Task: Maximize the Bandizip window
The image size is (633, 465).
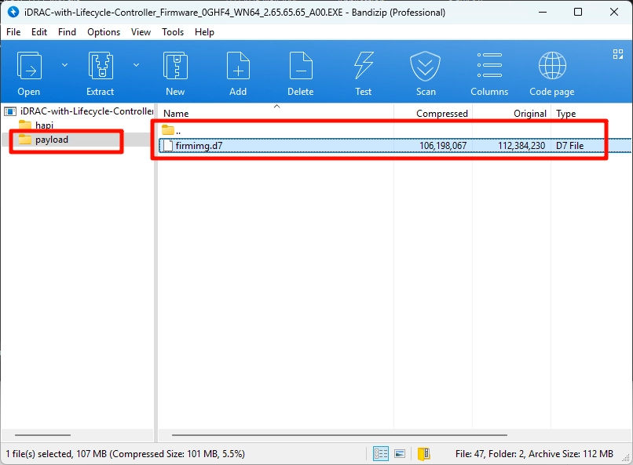Action: coord(578,12)
